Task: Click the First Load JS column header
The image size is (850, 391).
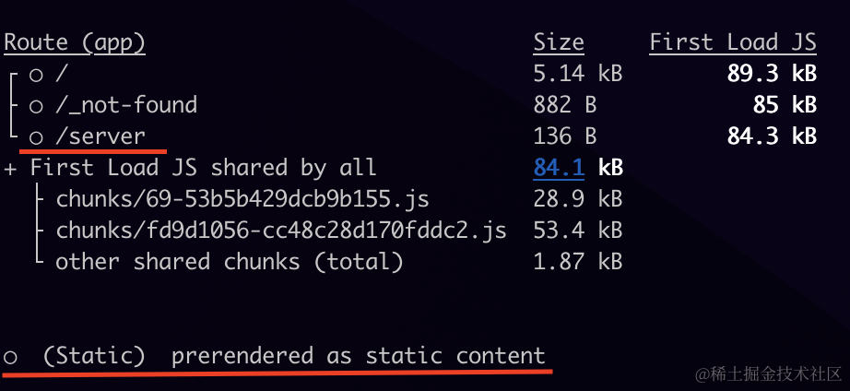Action: (733, 42)
